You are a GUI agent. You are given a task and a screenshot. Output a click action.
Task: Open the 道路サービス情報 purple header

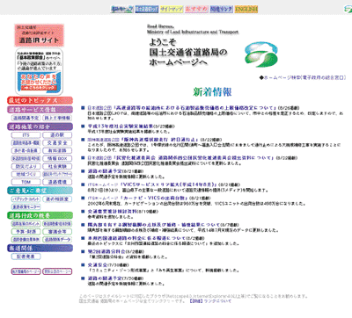pyautogui.click(x=40, y=110)
